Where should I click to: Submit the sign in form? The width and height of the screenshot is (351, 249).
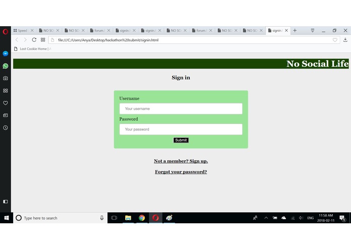click(181, 140)
